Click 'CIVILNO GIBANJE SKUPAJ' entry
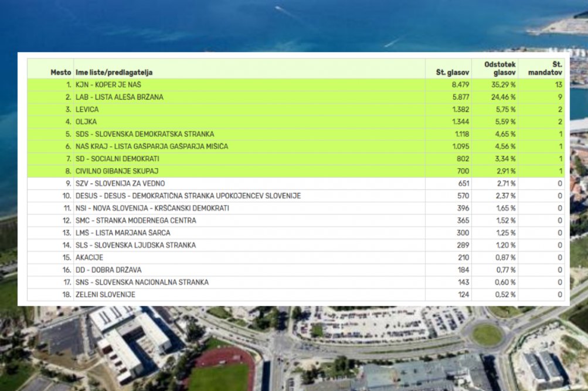588x391 pixels. point(117,171)
